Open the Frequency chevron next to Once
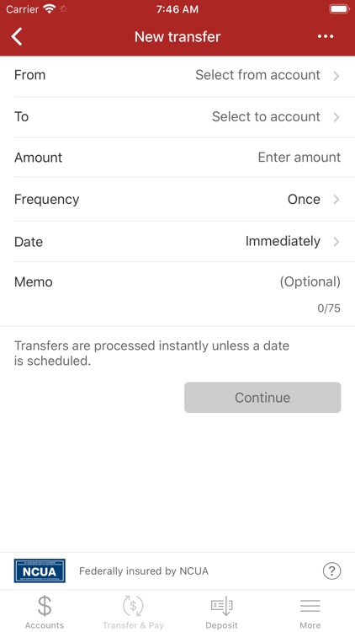The image size is (355, 632). 336,200
